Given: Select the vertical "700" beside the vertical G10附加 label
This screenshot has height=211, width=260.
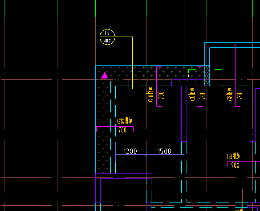Looking at the screenshot, I should 161,95.
